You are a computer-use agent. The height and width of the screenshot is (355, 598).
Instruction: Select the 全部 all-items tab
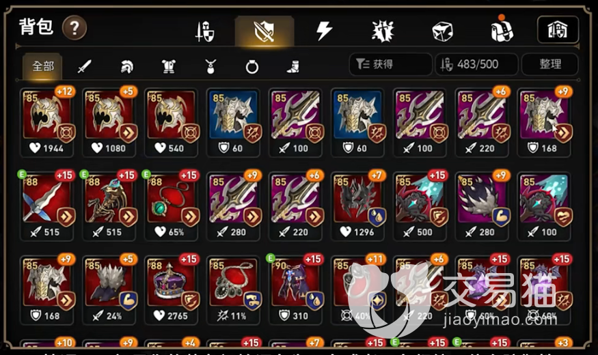pos(42,66)
